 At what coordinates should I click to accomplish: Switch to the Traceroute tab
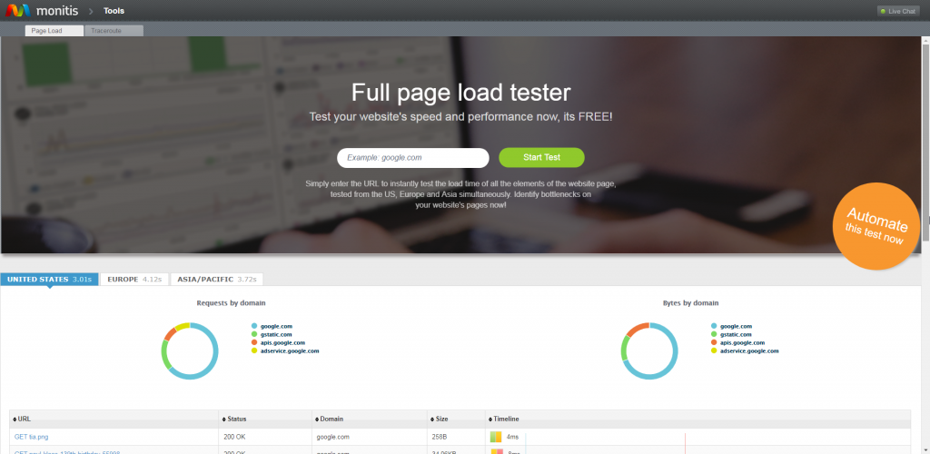click(114, 31)
